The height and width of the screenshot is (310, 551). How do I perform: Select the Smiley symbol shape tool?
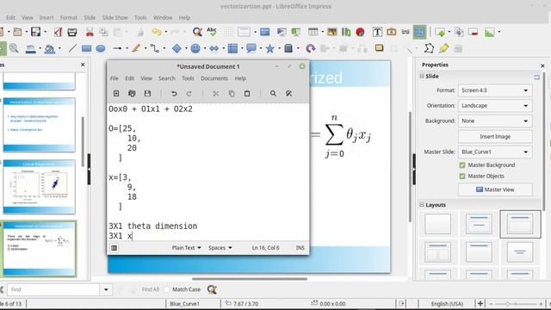pyautogui.click(x=195, y=48)
